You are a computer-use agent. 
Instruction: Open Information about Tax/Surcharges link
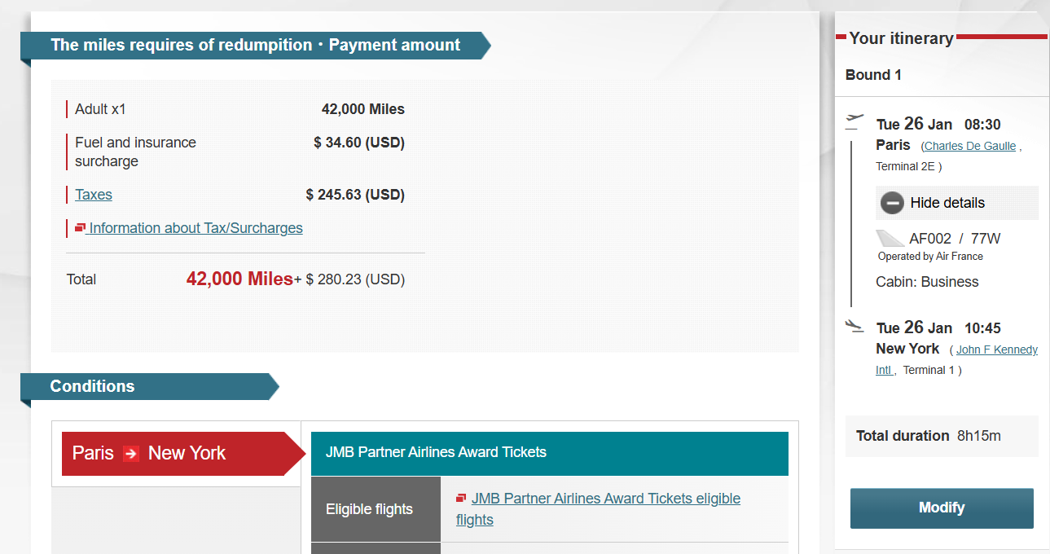pos(196,228)
